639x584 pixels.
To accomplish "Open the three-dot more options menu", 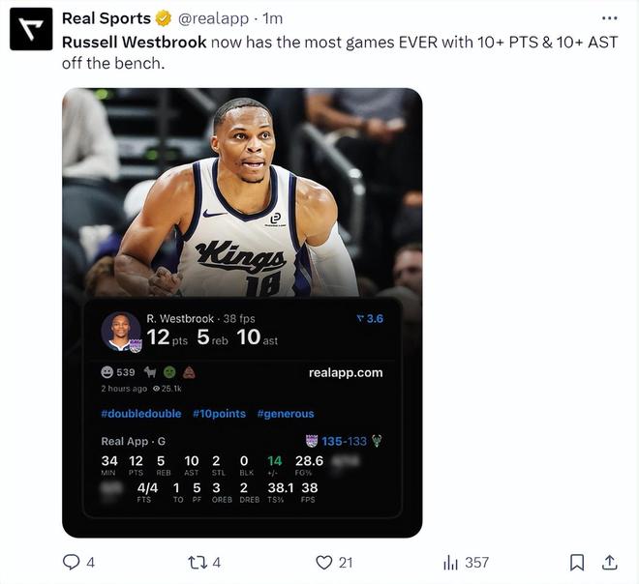I will (x=609, y=18).
